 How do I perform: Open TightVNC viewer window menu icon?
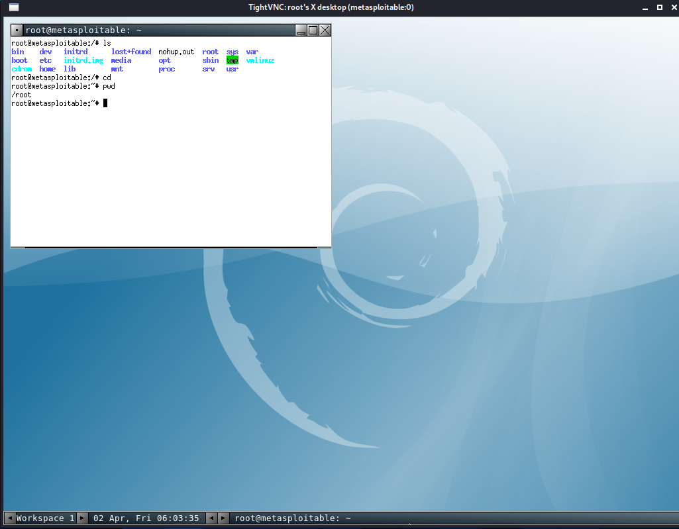14,7
